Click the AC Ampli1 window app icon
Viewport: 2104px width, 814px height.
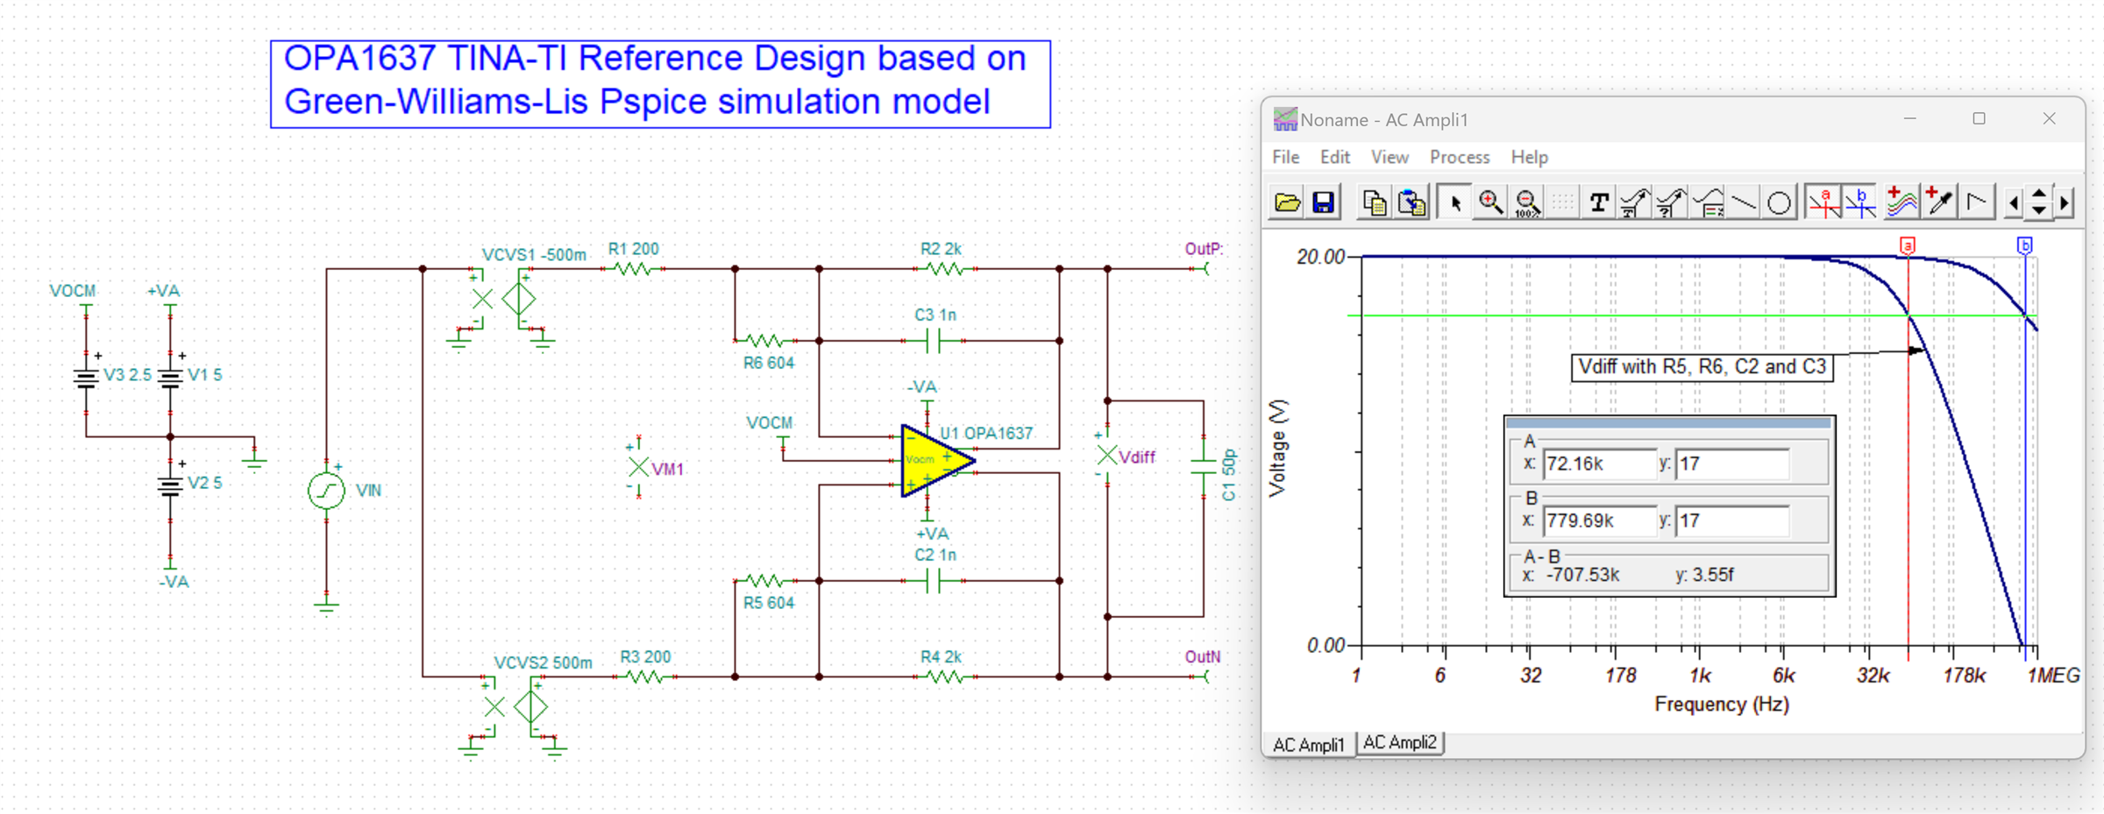(x=1285, y=119)
